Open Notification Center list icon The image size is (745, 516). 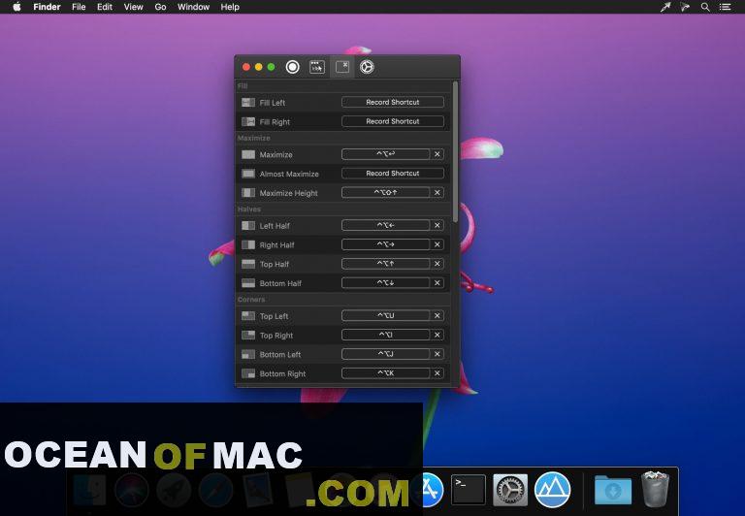coord(725,7)
